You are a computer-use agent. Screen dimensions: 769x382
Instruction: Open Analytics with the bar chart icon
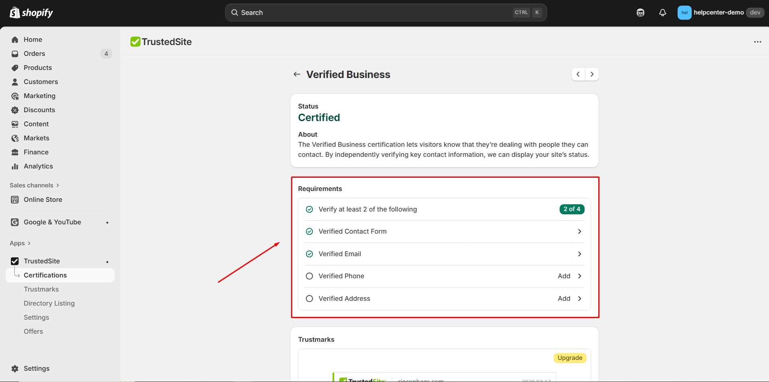click(x=14, y=166)
